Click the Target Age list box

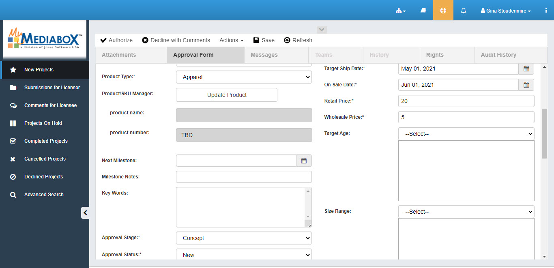(x=466, y=171)
